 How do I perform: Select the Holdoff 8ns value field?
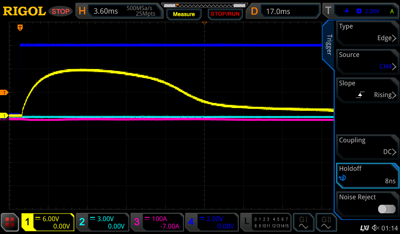pyautogui.click(x=367, y=175)
